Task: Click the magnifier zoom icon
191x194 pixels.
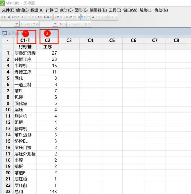Action: (x=64, y=24)
